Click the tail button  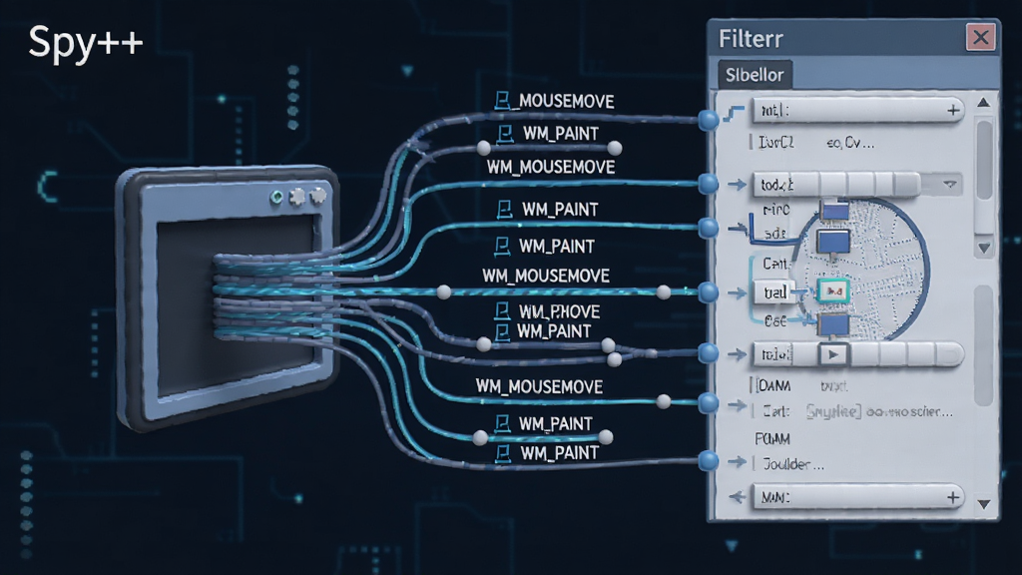[775, 292]
